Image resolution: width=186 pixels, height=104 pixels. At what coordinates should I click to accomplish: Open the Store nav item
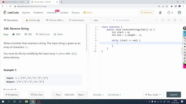pyautogui.click(x=88, y=12)
